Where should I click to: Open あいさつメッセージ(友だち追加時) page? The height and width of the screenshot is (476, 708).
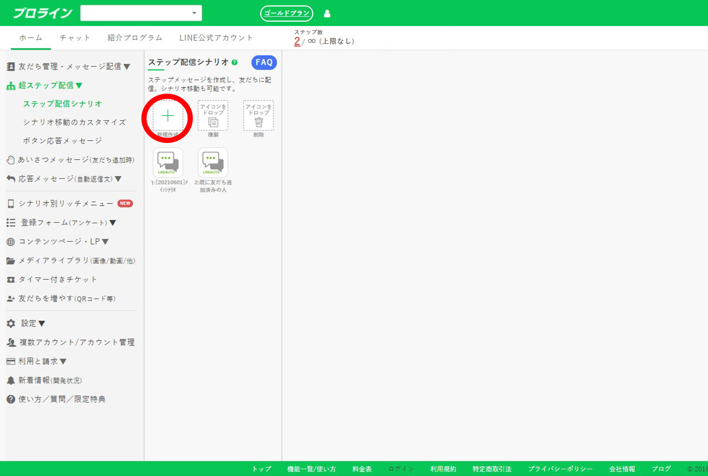(x=76, y=160)
